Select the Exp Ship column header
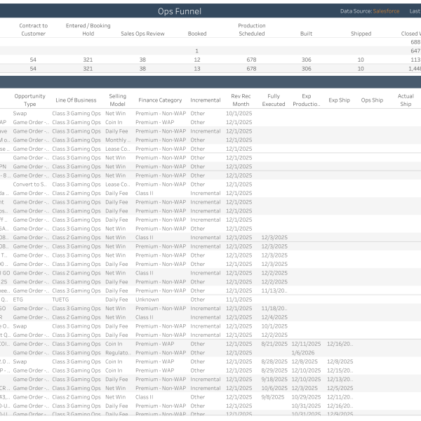 [x=339, y=100]
